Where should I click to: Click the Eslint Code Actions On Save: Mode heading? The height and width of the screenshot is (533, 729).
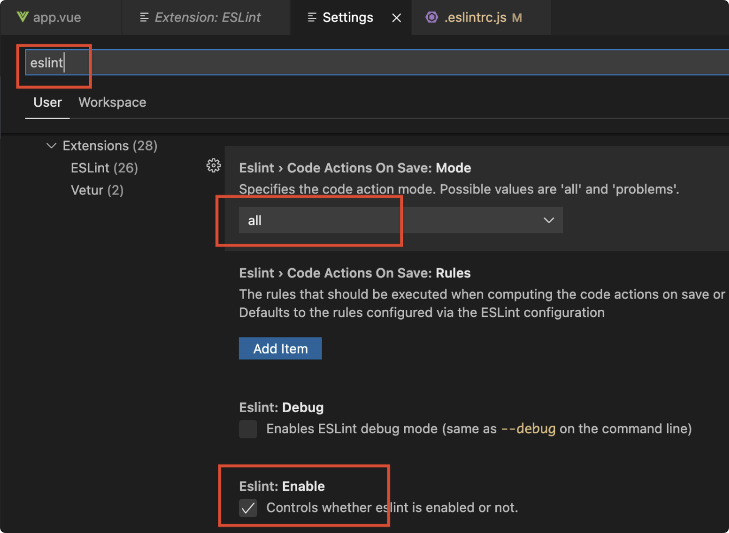[355, 168]
